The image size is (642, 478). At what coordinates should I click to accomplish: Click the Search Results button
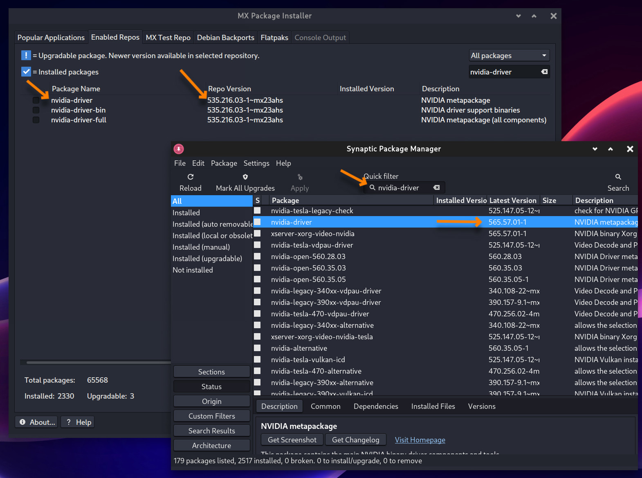click(211, 431)
